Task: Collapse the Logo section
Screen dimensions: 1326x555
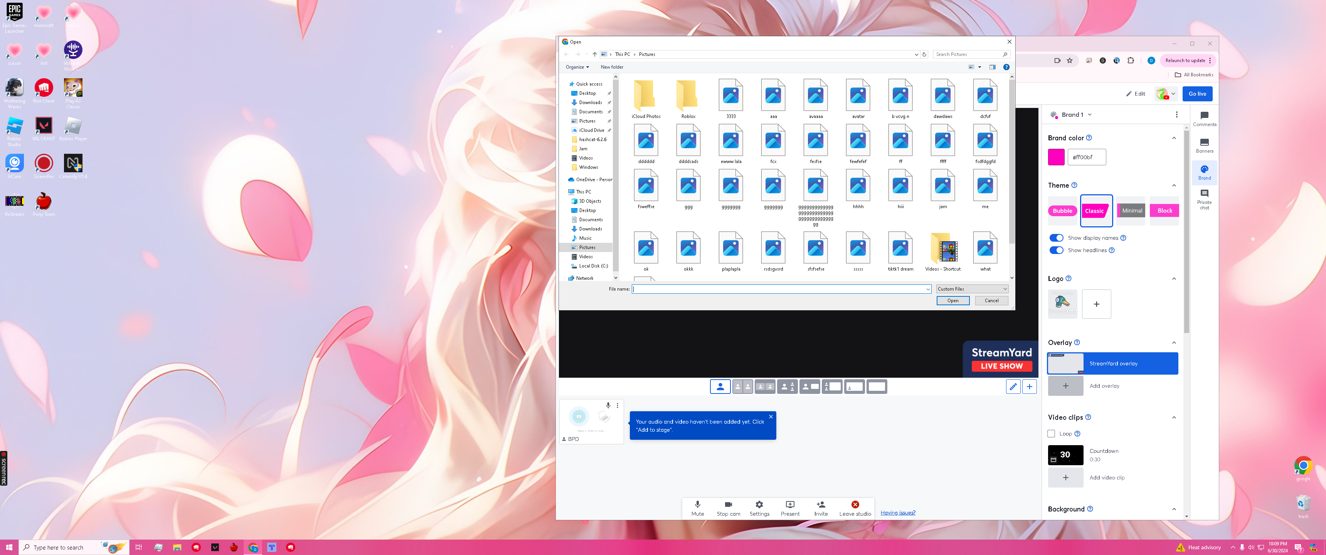Action: (x=1174, y=279)
